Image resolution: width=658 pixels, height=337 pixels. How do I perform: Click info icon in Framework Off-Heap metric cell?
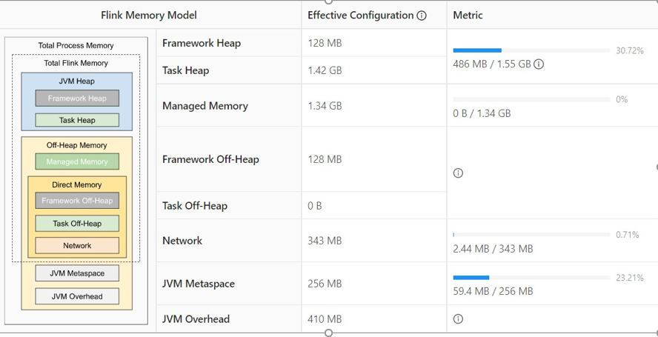click(458, 173)
